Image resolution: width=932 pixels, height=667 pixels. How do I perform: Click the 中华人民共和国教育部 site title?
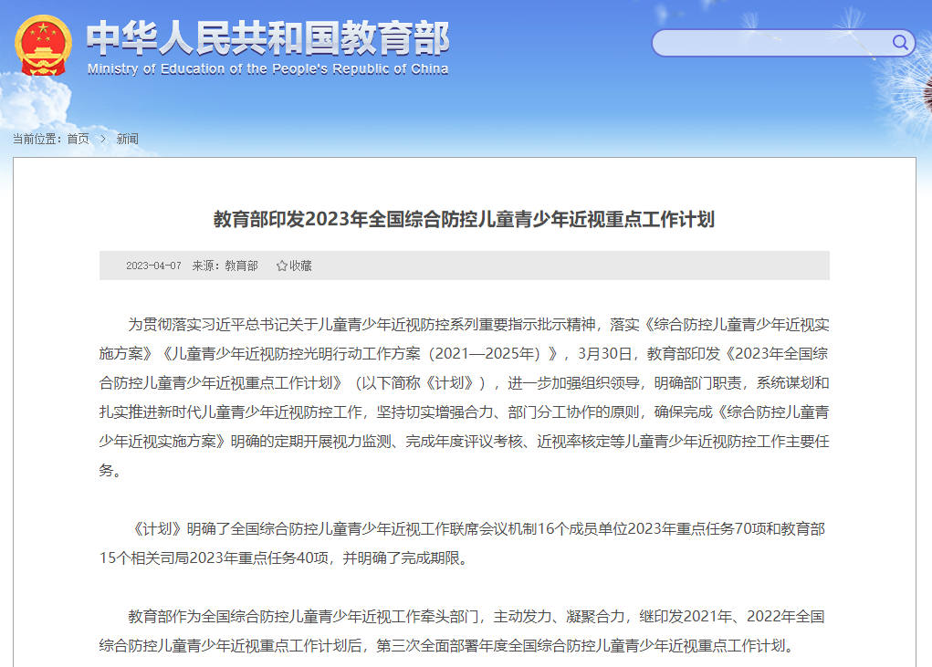(x=268, y=38)
